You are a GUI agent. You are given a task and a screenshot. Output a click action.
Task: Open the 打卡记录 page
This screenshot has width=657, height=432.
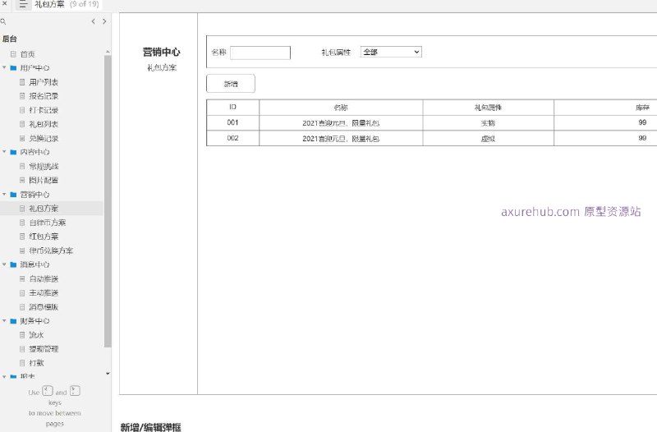44,110
